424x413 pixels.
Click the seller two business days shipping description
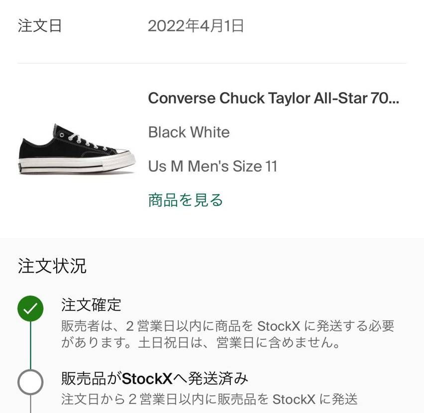[227, 334]
